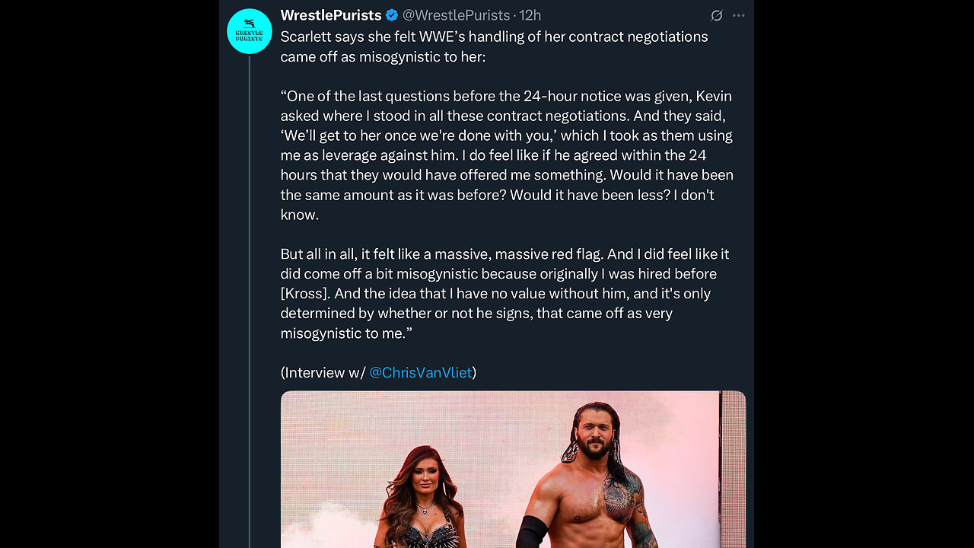Click the WrestlePurists display name
This screenshot has width=974, height=548.
[331, 15]
